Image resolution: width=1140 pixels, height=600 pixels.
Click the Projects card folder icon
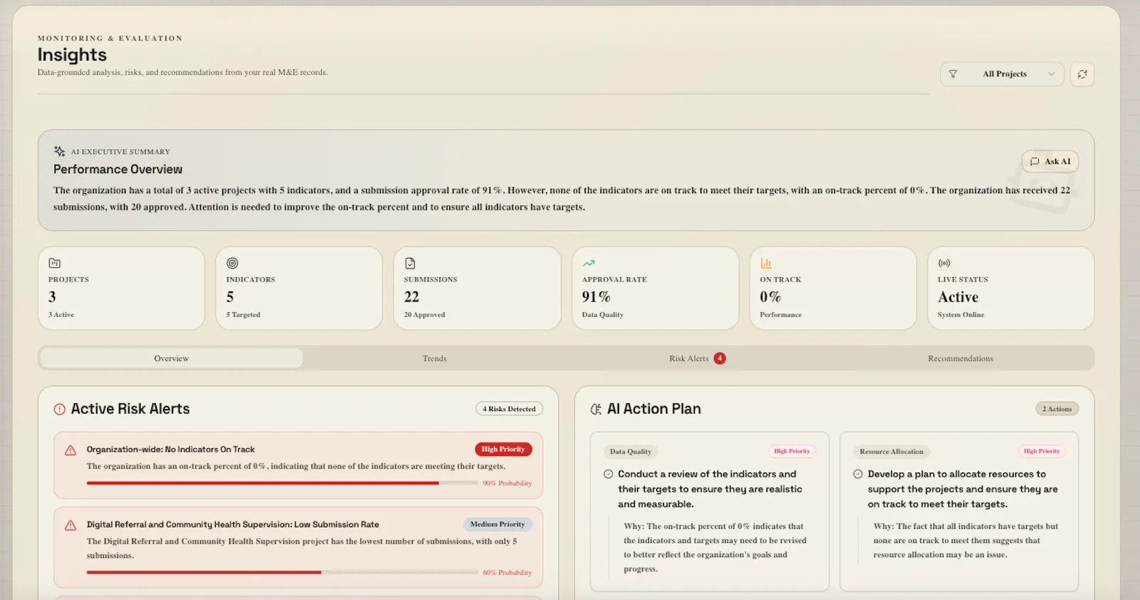55,263
